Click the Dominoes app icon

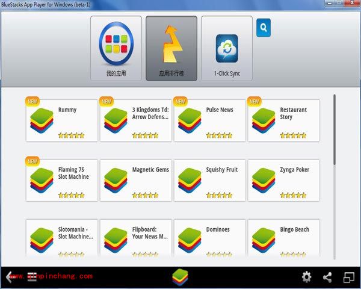pyautogui.click(x=190, y=240)
